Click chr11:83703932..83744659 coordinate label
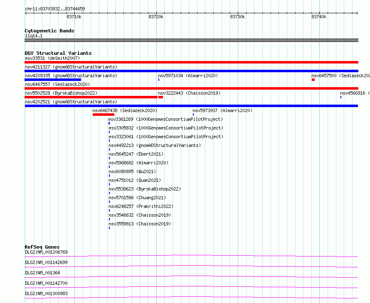The height and width of the screenshot is (303, 370). 55,9
